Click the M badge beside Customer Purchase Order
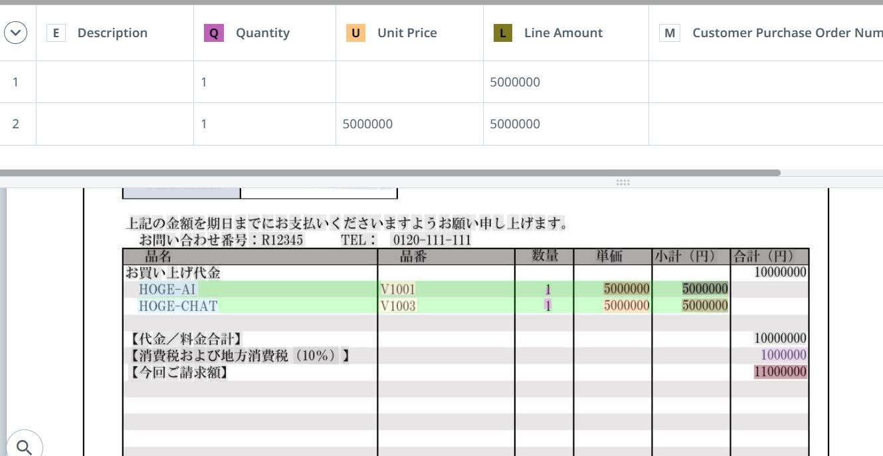Viewport: 883px width, 456px height. tap(670, 33)
